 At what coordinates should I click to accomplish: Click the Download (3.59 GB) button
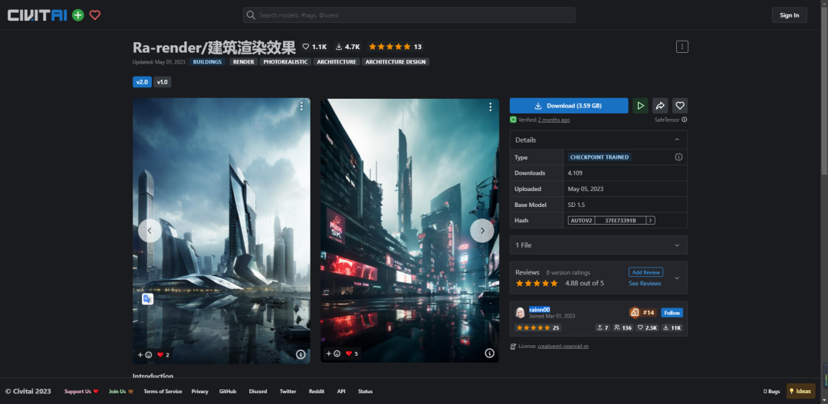click(569, 106)
